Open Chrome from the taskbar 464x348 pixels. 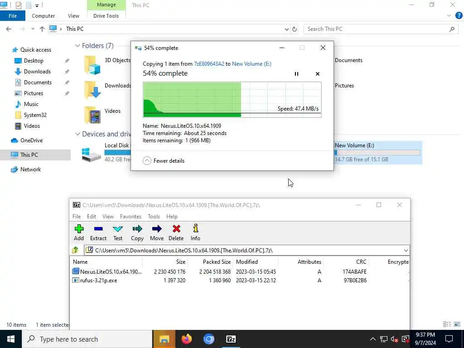click(208, 339)
